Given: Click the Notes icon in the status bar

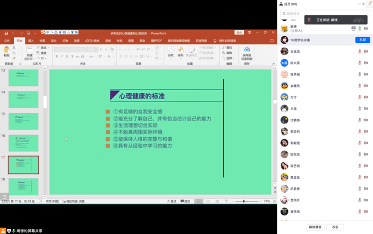Looking at the screenshot, I should pyautogui.click(x=172, y=201).
